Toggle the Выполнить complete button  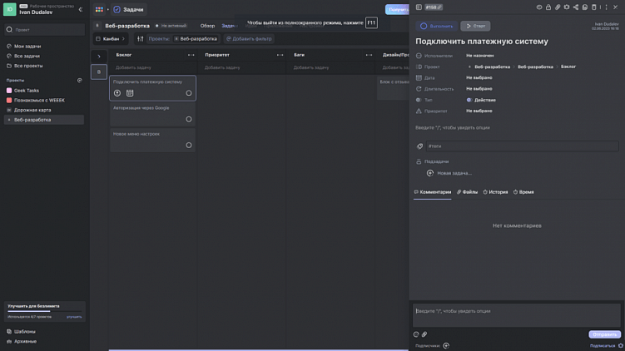point(436,26)
